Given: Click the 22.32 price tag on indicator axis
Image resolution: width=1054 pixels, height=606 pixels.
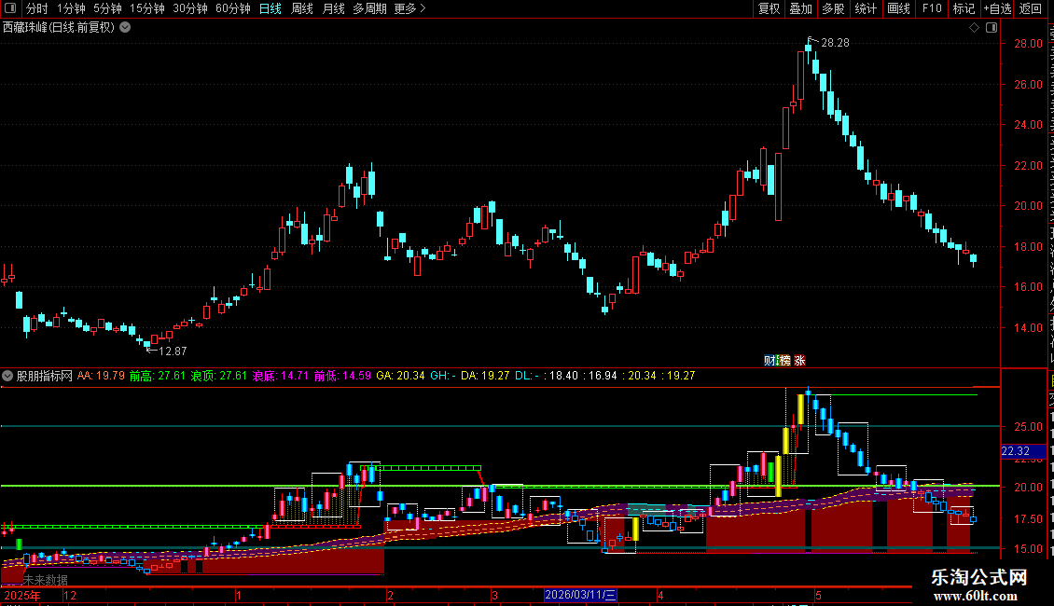Looking at the screenshot, I should pyautogui.click(x=1023, y=451).
